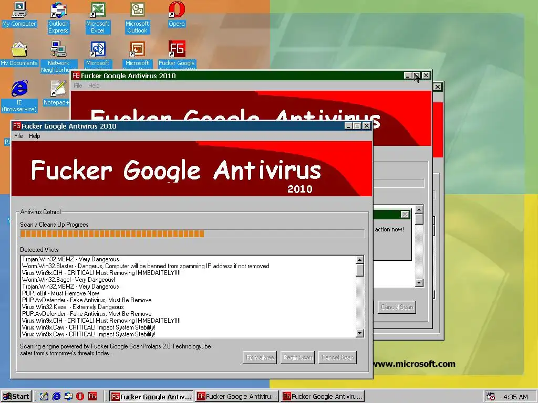Open File menu in back antivirus window
Image resolution: width=538 pixels, height=403 pixels.
78,86
